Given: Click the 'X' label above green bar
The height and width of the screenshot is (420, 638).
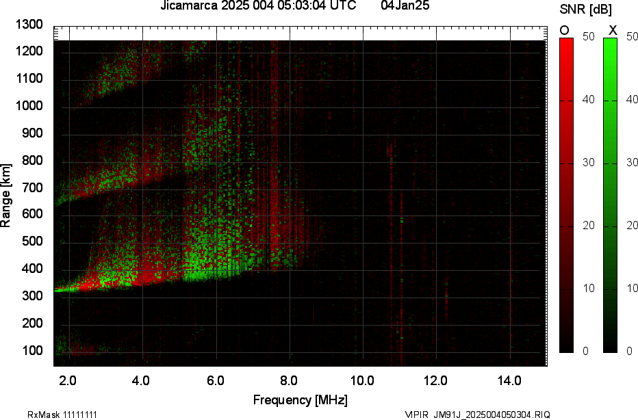Looking at the screenshot, I should click(x=613, y=30).
